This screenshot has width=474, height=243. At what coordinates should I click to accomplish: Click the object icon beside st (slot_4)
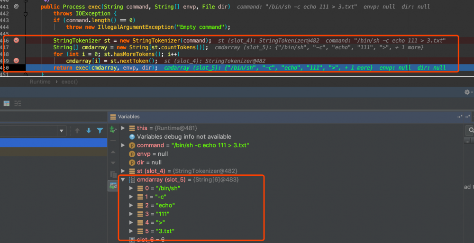click(x=132, y=171)
